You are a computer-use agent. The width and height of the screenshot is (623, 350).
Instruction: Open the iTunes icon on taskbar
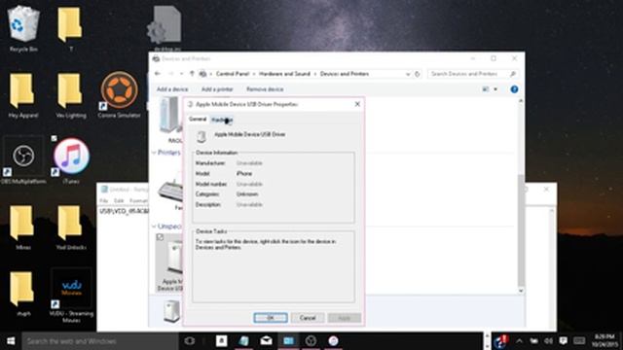pos(333,341)
